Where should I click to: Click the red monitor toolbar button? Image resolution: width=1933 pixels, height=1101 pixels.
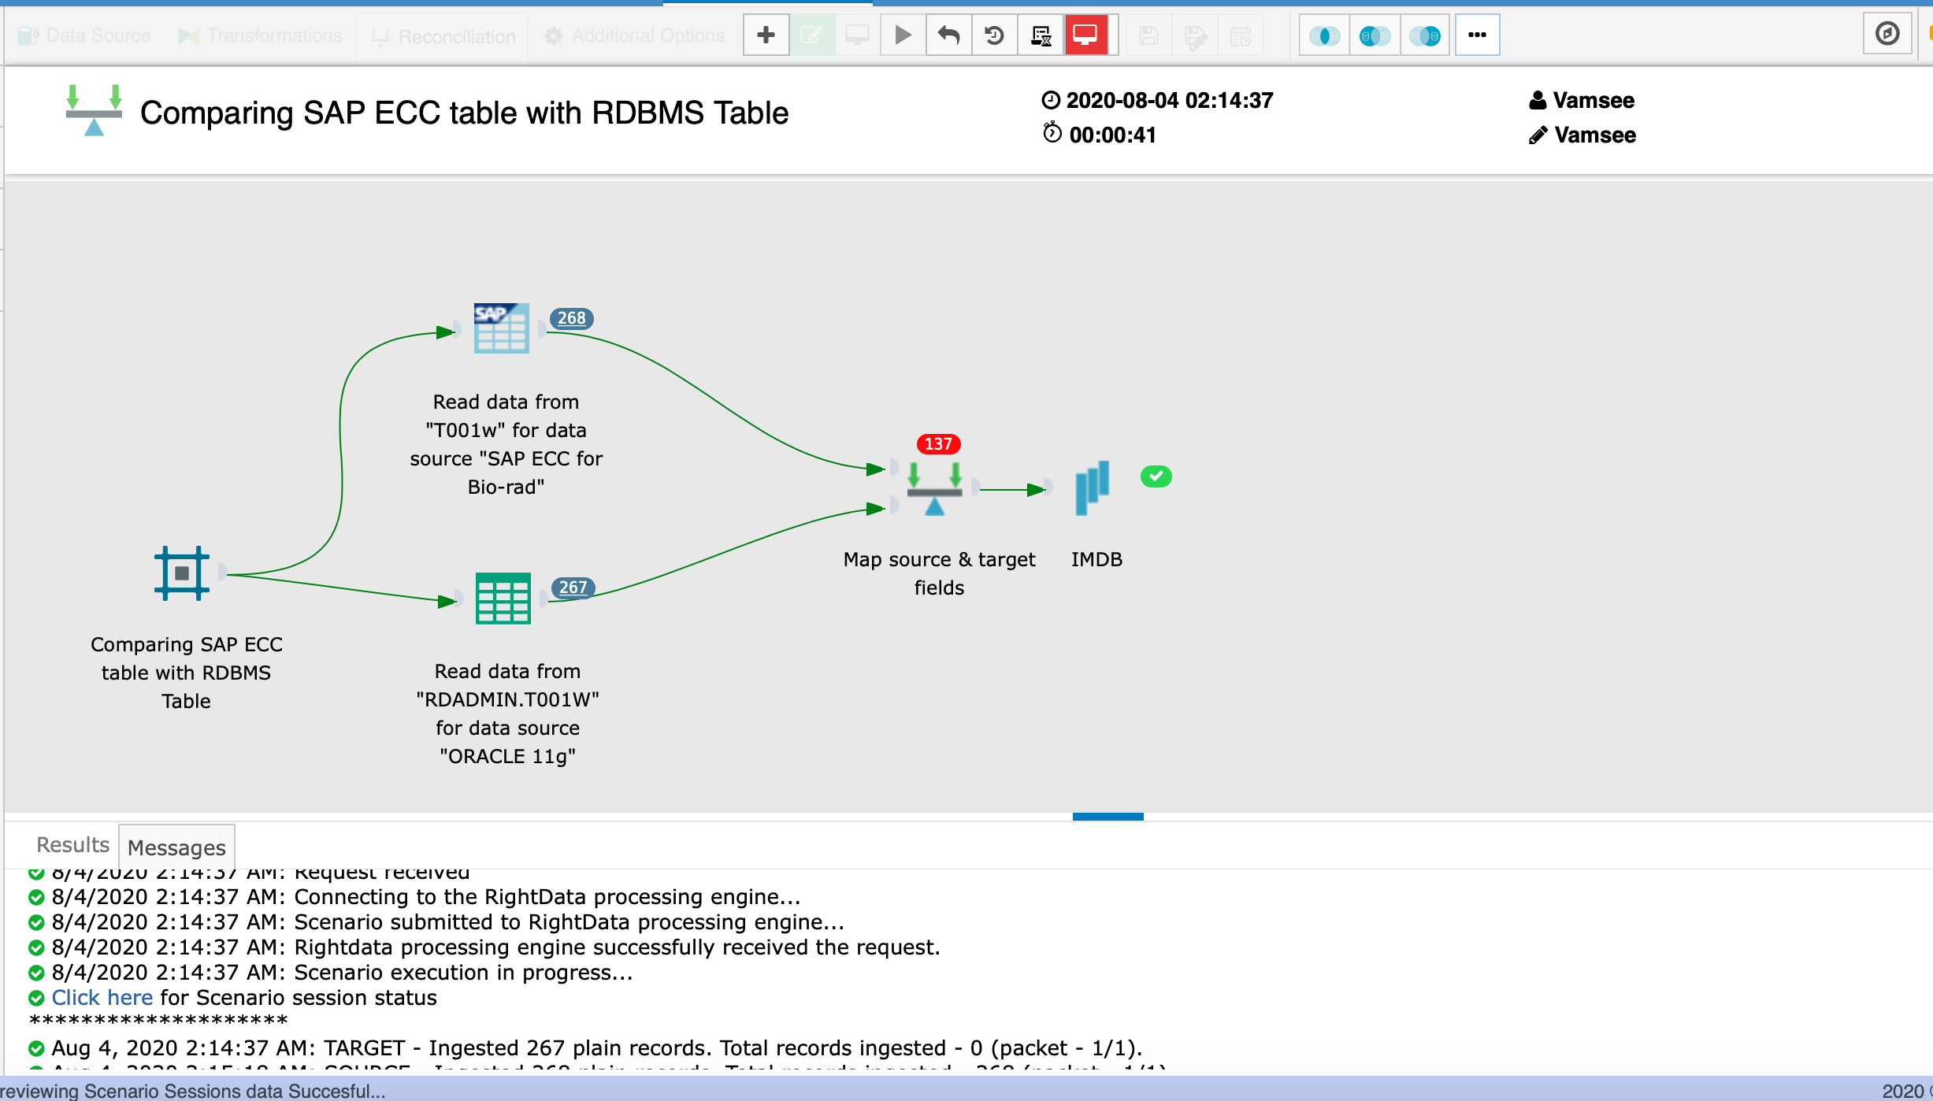[x=1085, y=35]
